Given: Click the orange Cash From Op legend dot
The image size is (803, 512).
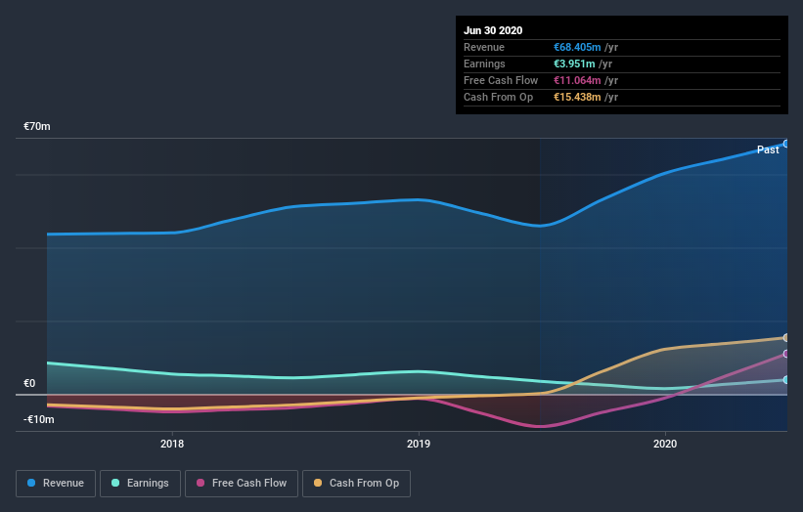Looking at the screenshot, I should point(318,483).
